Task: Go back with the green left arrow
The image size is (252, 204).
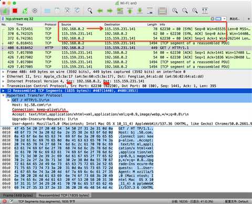Action: tap(100, 11)
